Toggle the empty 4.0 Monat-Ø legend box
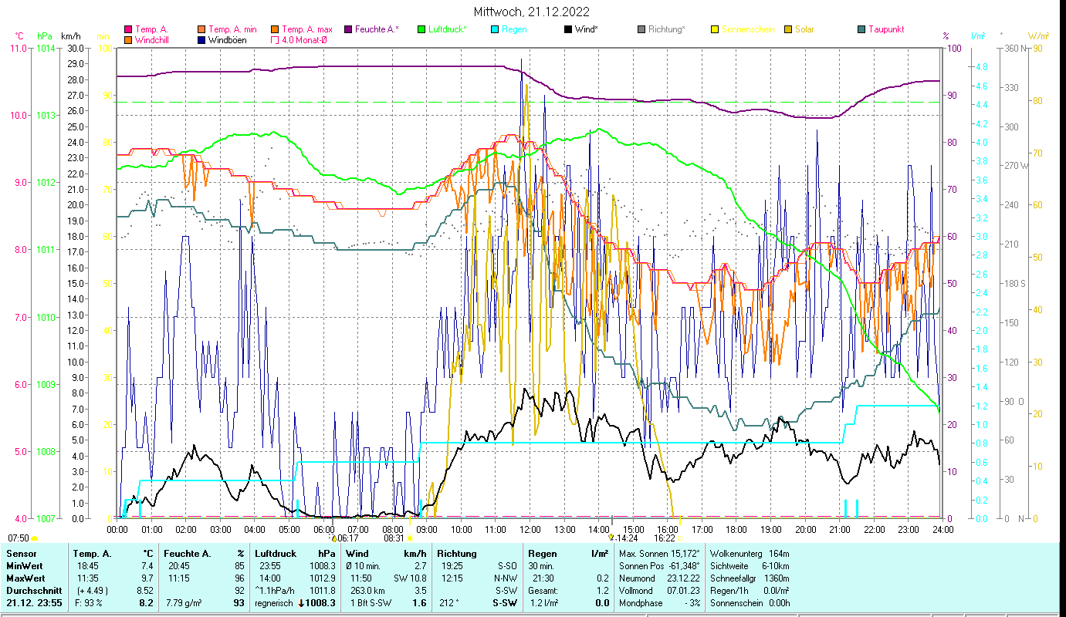1066x617 pixels. coord(275,40)
